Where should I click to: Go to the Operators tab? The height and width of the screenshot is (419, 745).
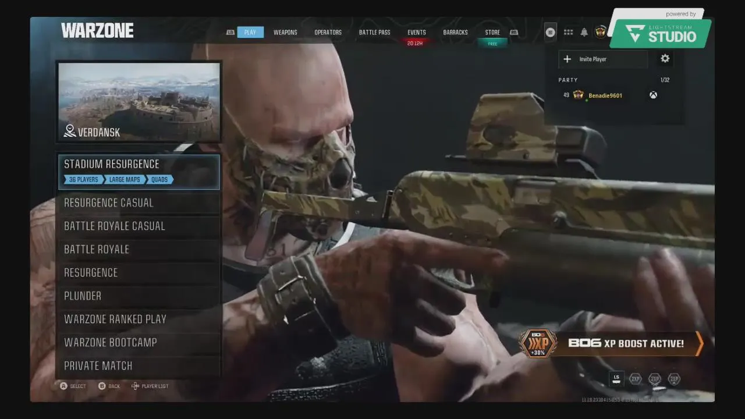click(328, 32)
